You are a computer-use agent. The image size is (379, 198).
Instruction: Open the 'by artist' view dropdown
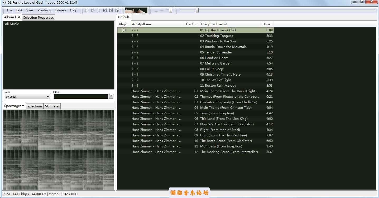(x=27, y=97)
